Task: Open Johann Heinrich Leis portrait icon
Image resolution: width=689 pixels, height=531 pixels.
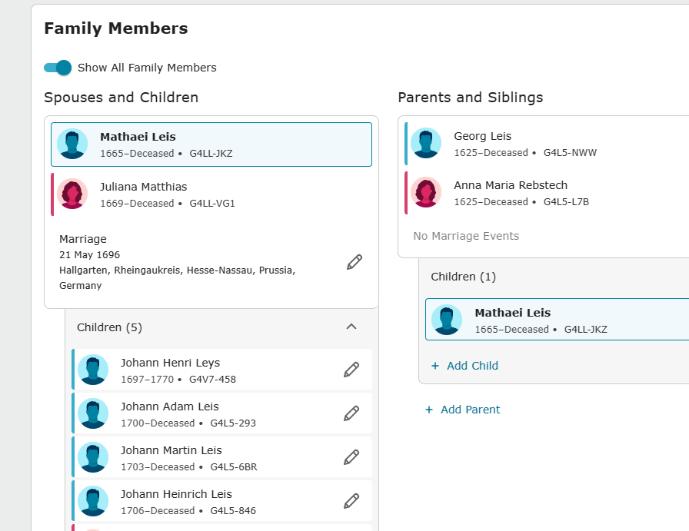Action: (93, 501)
